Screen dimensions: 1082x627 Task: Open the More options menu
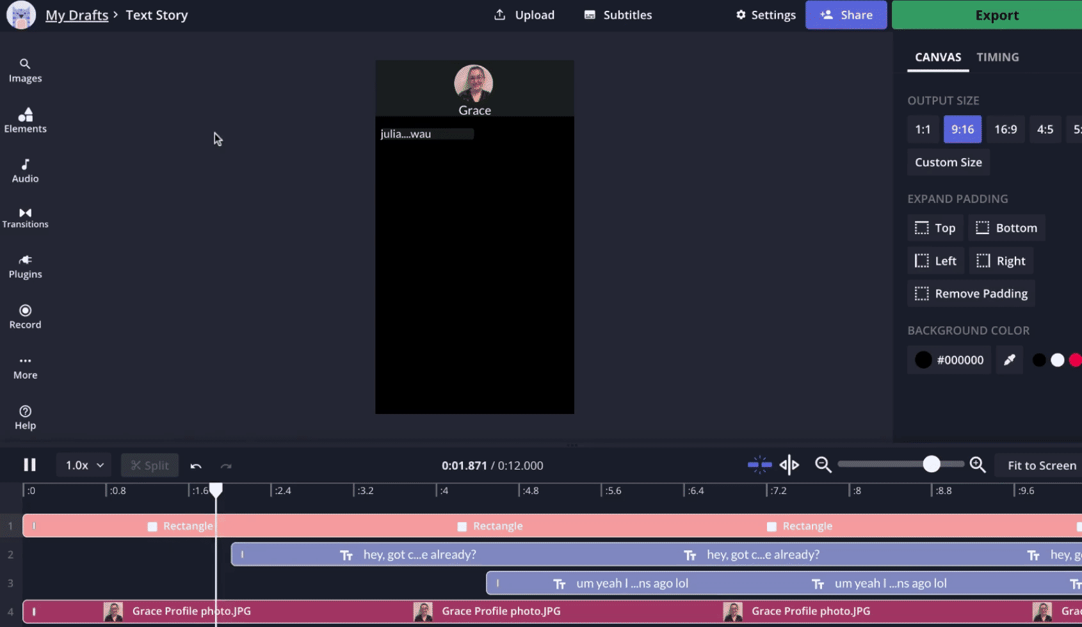[x=25, y=367]
